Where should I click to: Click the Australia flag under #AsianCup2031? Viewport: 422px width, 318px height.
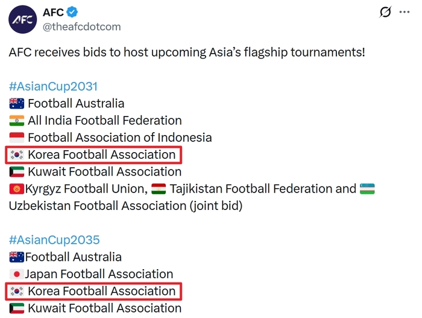pos(17,104)
